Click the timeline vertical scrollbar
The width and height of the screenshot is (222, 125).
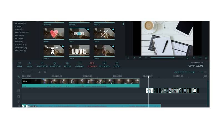(x=208, y=93)
